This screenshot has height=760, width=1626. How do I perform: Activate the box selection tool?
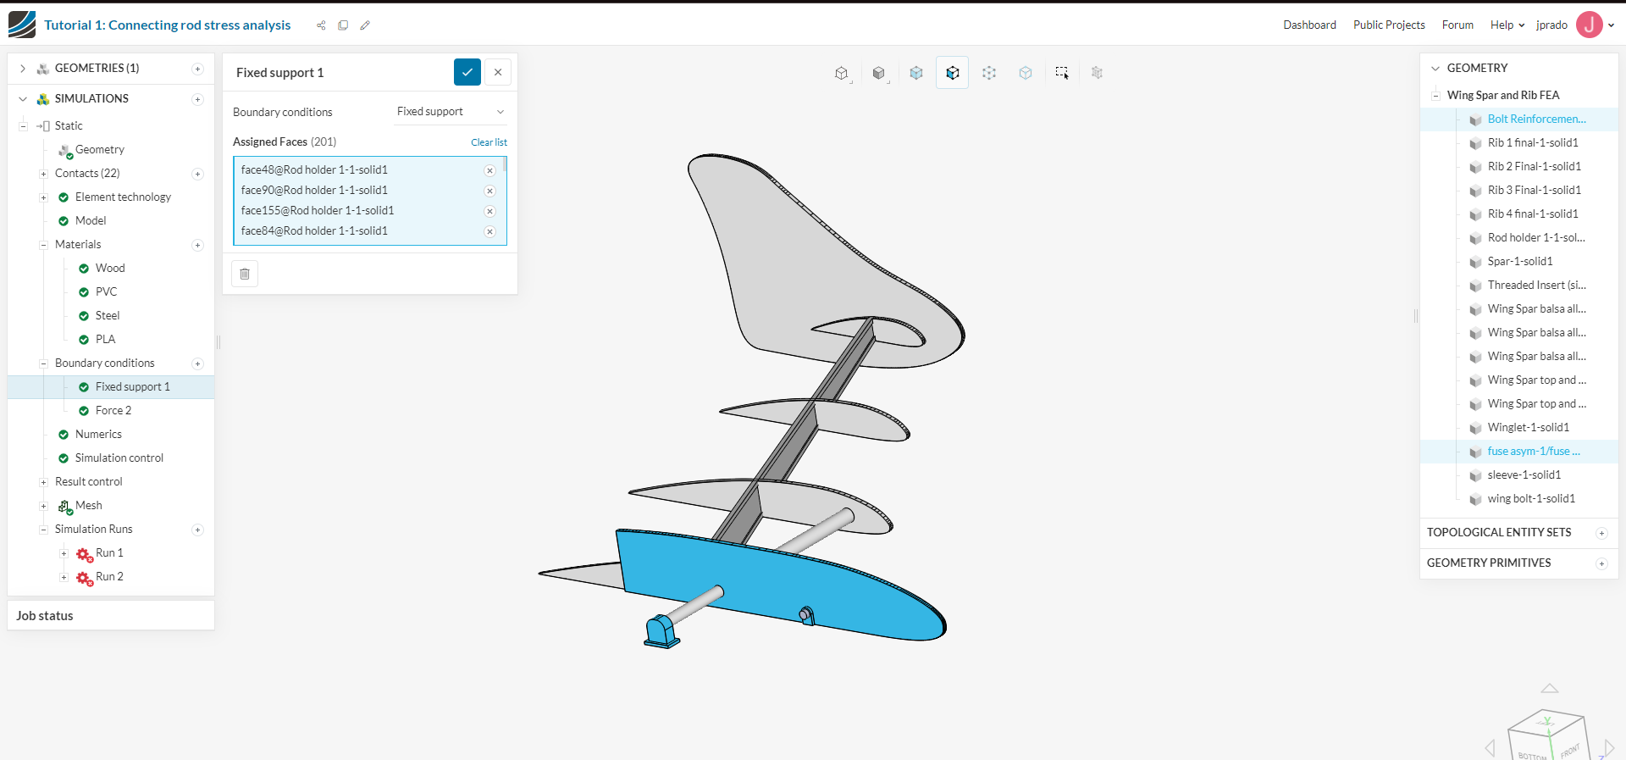(x=1062, y=74)
